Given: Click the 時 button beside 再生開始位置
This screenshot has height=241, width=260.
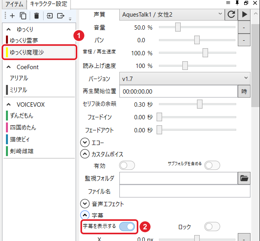Looking at the screenshot, I should tap(244, 91).
